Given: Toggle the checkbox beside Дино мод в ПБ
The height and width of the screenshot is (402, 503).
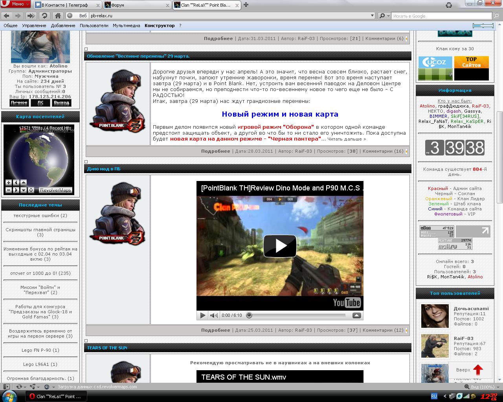Looking at the screenshot, I should [86, 162].
